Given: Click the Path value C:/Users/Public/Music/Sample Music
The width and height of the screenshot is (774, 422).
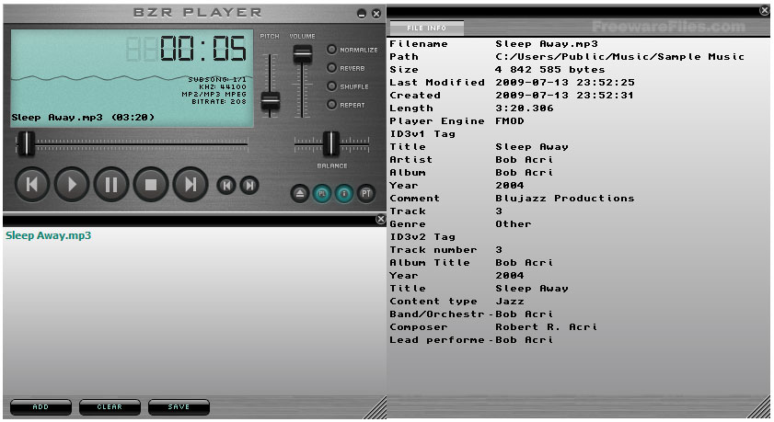Looking at the screenshot, I should (620, 57).
